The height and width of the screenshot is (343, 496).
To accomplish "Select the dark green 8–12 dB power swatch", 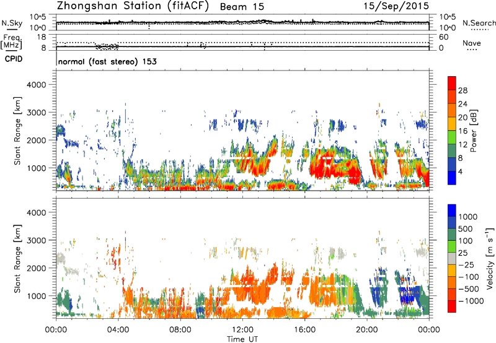I will tap(452, 151).
